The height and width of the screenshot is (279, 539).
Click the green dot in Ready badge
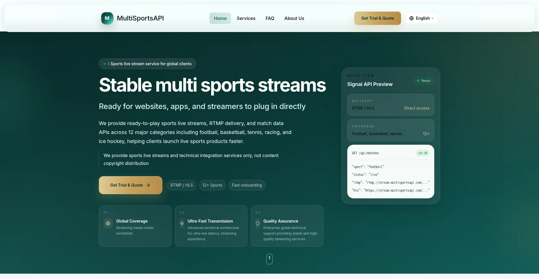[x=418, y=81]
